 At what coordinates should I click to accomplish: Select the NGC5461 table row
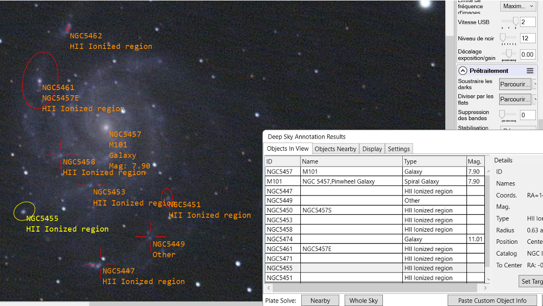coord(375,249)
